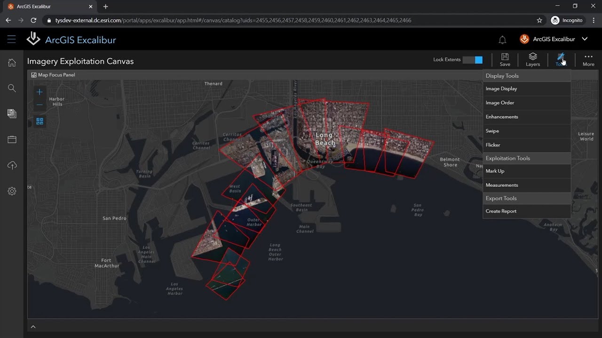The width and height of the screenshot is (602, 338).
Task: Click the Leisure World label
Action: [x=586, y=136]
